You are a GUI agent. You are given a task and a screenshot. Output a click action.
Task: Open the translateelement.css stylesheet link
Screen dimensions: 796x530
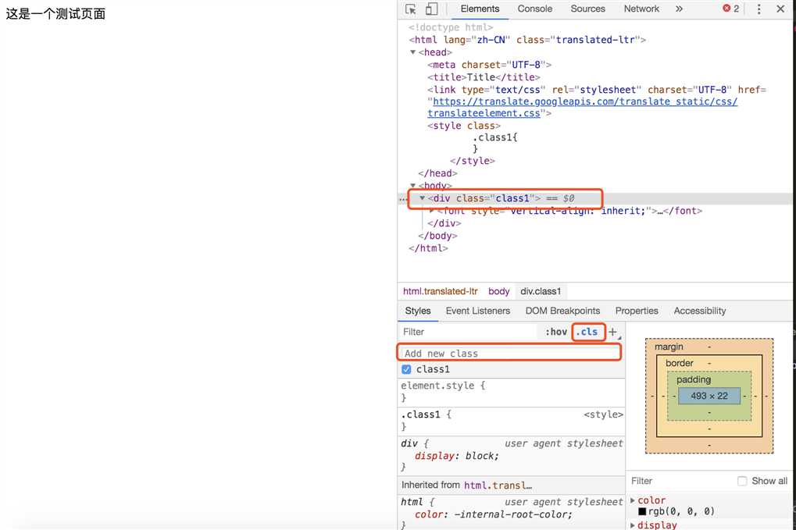582,108
